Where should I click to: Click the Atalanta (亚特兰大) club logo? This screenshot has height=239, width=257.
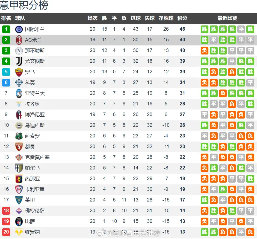19,93
